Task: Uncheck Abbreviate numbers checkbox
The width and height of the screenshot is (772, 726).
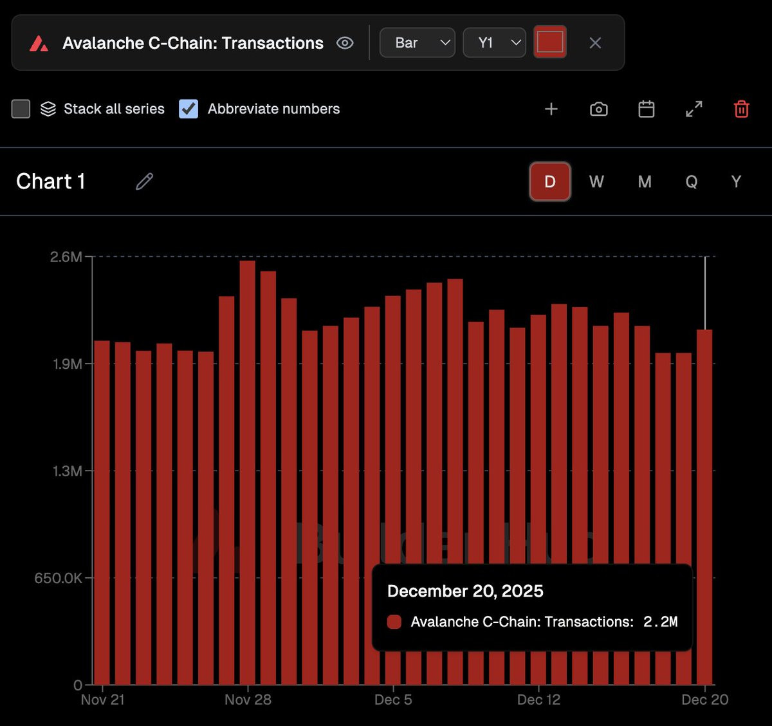Action: (188, 109)
